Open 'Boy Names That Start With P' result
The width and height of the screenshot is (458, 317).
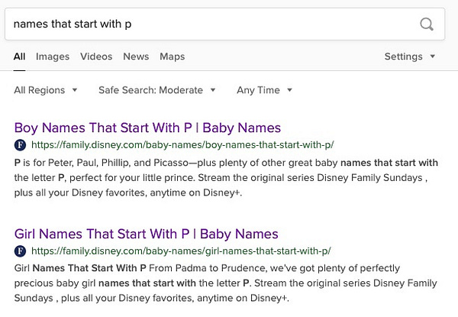click(x=147, y=128)
